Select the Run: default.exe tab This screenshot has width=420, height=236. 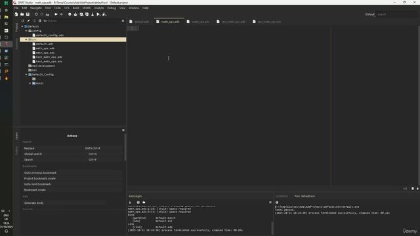pos(304,196)
